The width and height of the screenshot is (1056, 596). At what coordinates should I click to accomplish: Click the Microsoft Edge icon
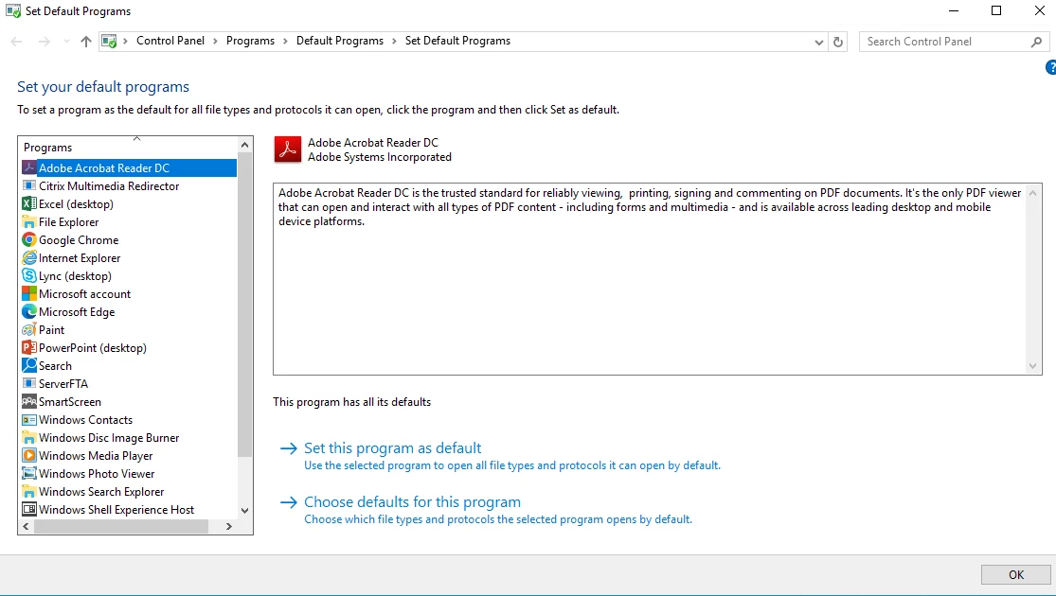point(29,311)
